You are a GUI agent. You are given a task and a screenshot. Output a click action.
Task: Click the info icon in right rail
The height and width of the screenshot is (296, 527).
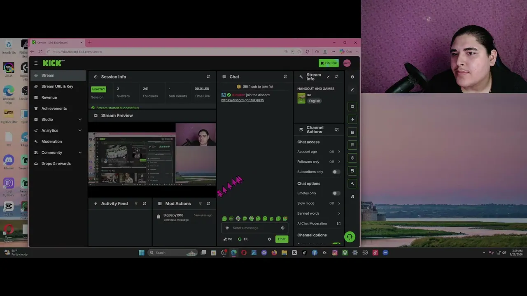pyautogui.click(x=352, y=77)
